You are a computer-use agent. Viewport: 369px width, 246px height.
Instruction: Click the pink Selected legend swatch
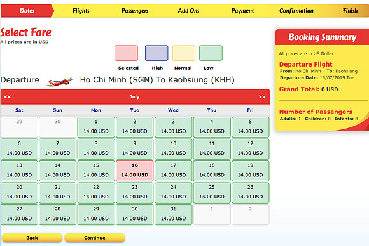(x=127, y=53)
